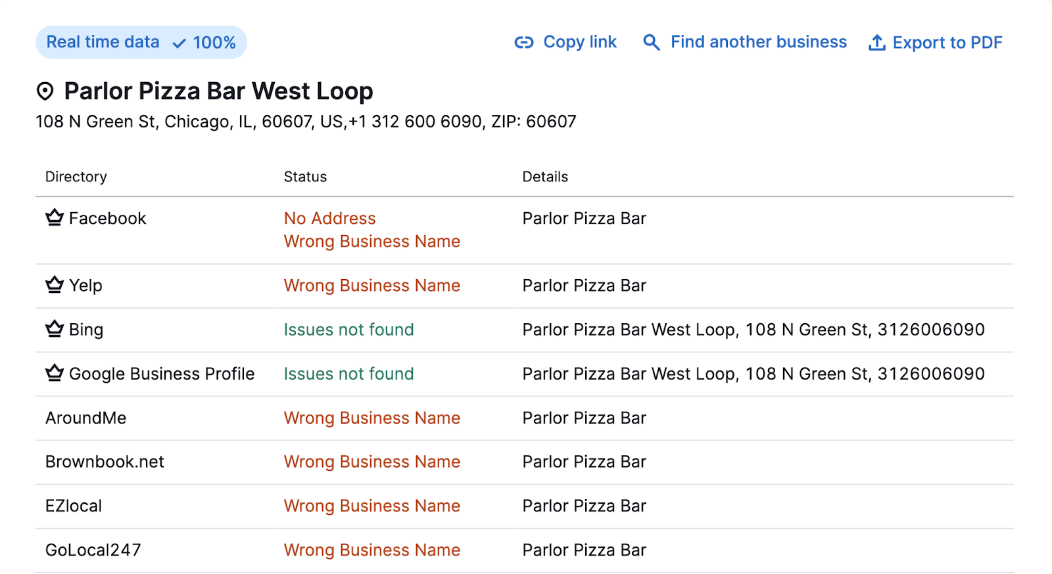Export the report to PDF
1052x574 pixels.
click(x=936, y=43)
